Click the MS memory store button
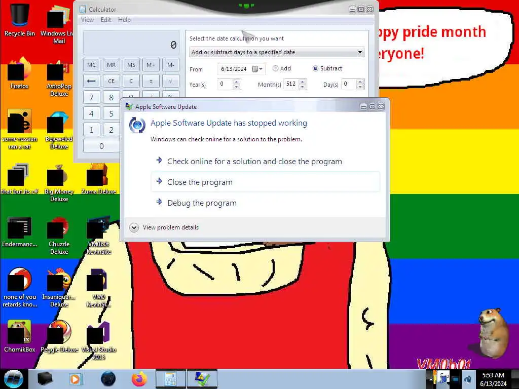The width and height of the screenshot is (519, 389). pyautogui.click(x=131, y=65)
